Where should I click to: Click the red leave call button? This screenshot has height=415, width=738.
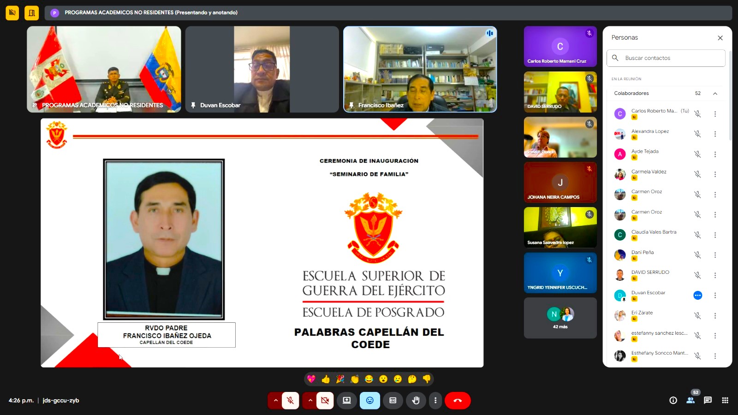[458, 400]
